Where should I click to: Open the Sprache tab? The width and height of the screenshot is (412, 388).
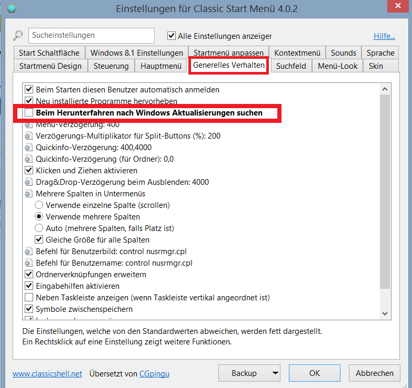coord(380,53)
